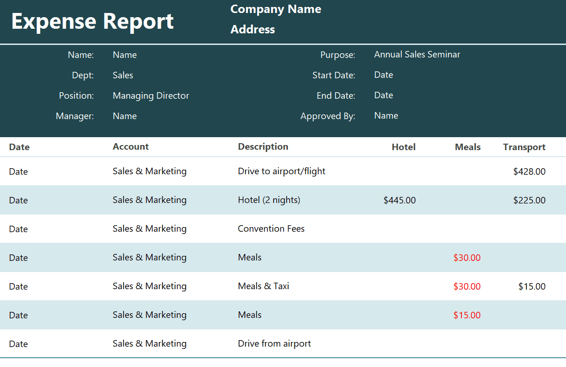
Task: Click the Transport column header
Action: pyautogui.click(x=524, y=147)
